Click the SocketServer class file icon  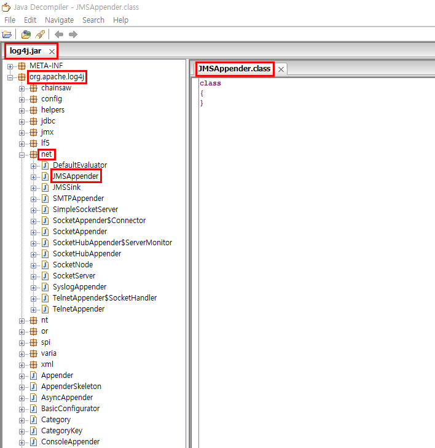point(45,276)
